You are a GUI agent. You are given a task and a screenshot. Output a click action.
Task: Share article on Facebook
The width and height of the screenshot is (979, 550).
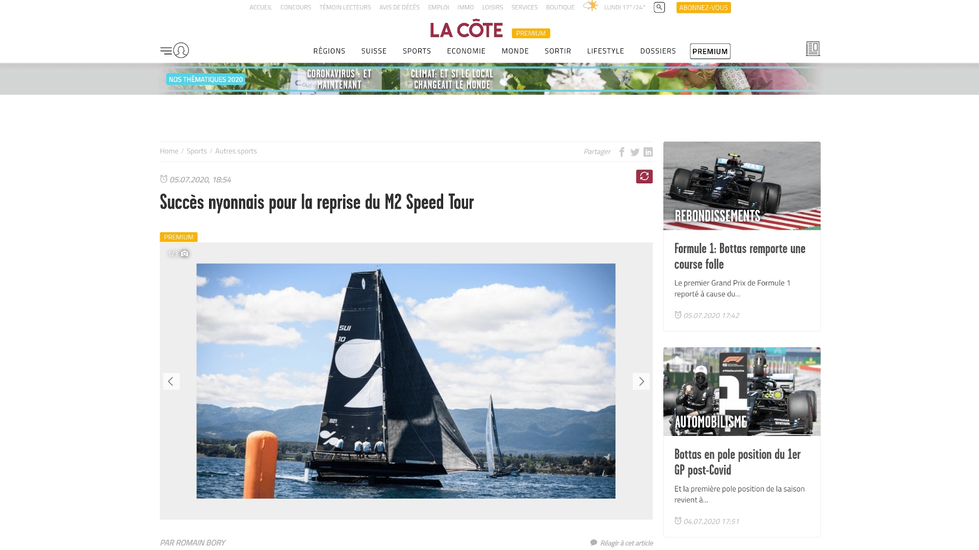pyautogui.click(x=622, y=152)
